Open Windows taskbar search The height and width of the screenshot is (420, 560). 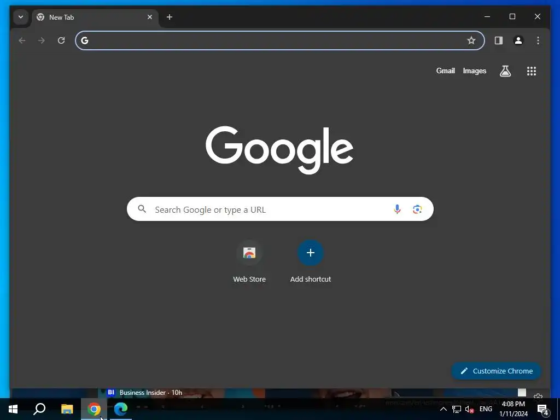tap(39, 409)
